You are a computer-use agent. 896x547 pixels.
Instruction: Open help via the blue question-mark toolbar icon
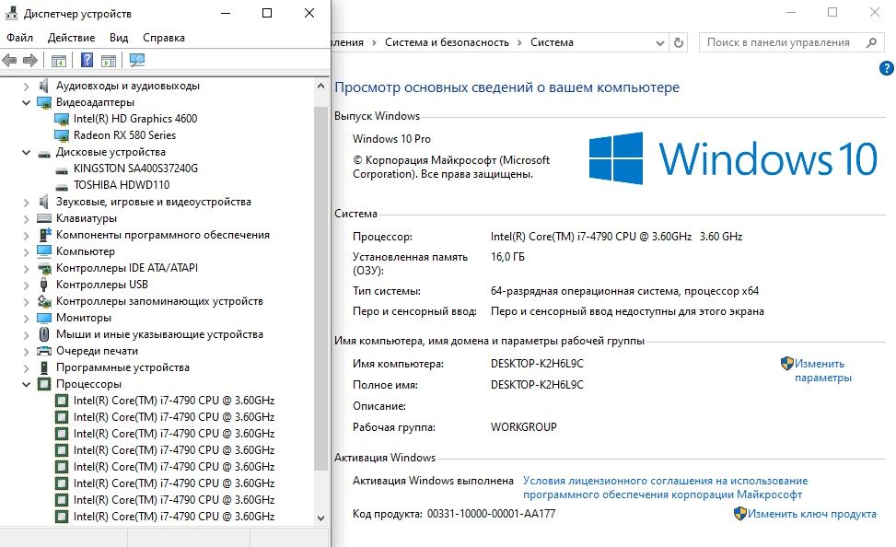coord(87,60)
